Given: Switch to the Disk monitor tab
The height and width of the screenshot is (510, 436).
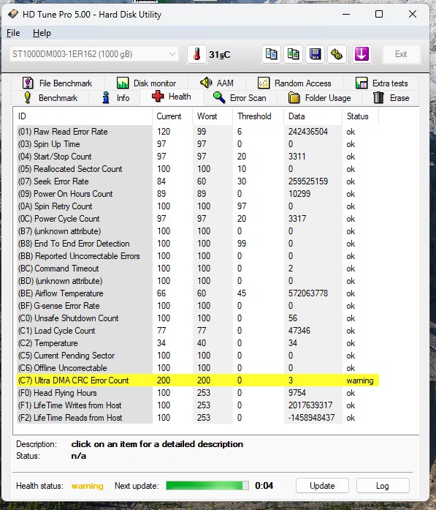Looking at the screenshot, I should 146,83.
